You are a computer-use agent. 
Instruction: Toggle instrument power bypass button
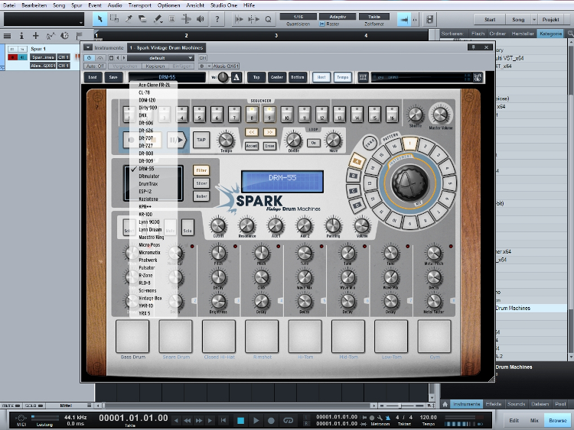(89, 58)
